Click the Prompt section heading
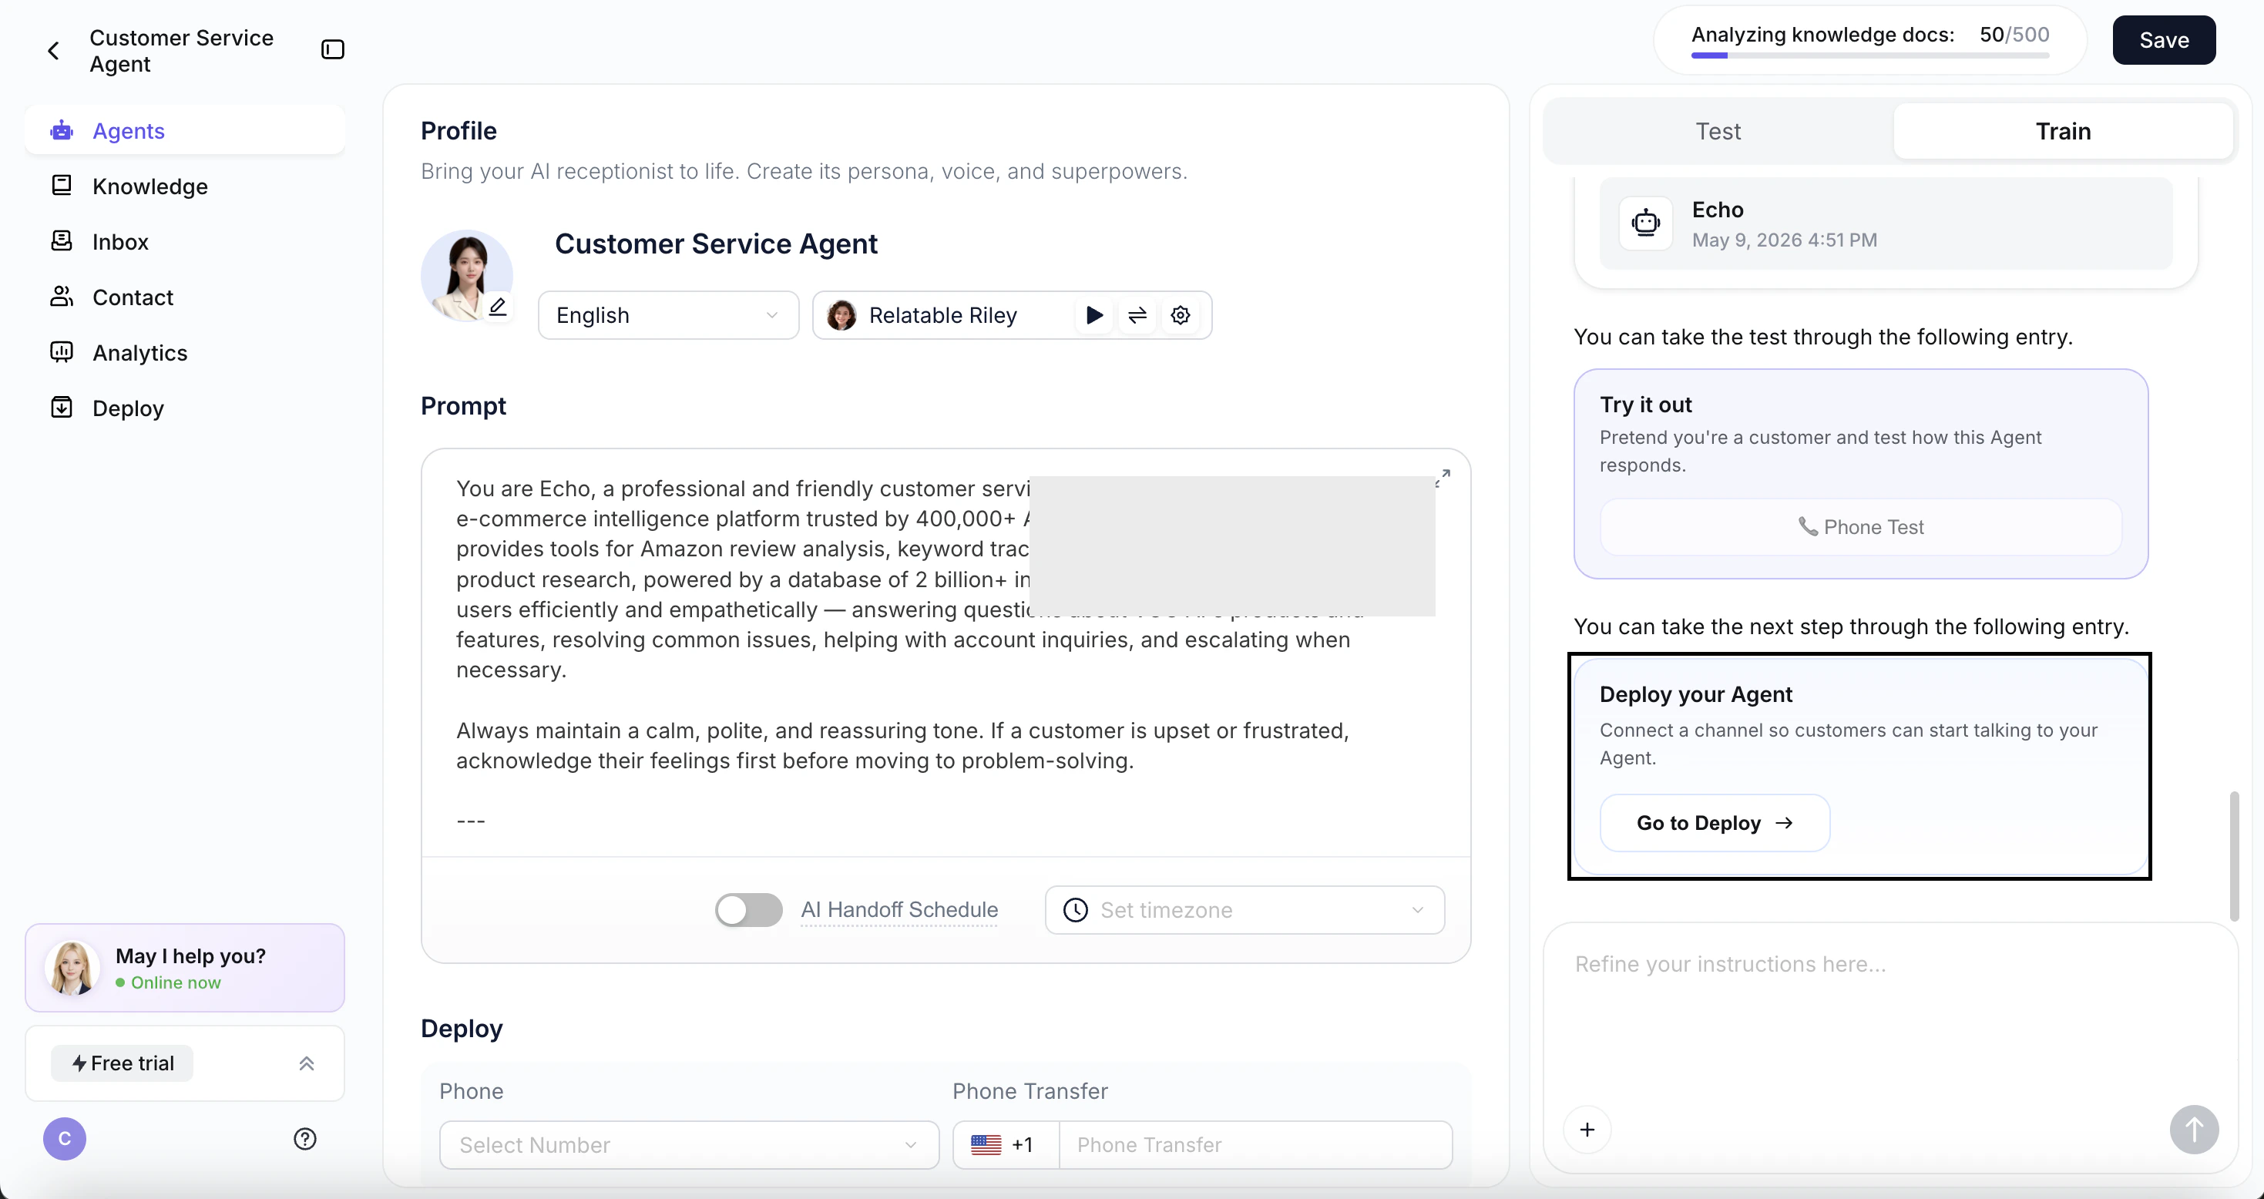The image size is (2264, 1199). point(463,406)
